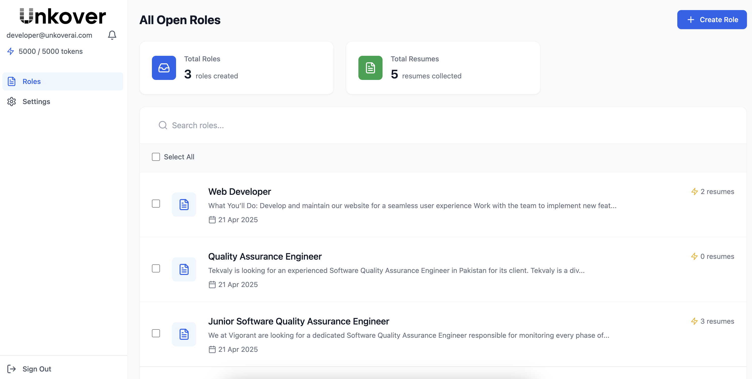752x379 pixels.
Task: Open the Roles sidebar item
Action: pyautogui.click(x=31, y=81)
